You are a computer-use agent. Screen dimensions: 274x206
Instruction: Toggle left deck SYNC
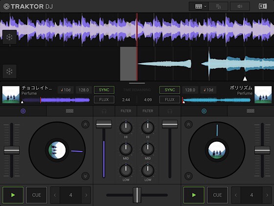(104, 90)
